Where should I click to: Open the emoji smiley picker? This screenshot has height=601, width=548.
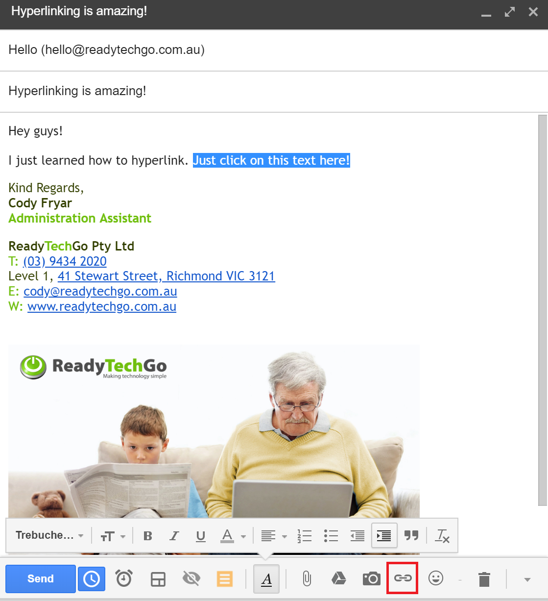tap(435, 578)
